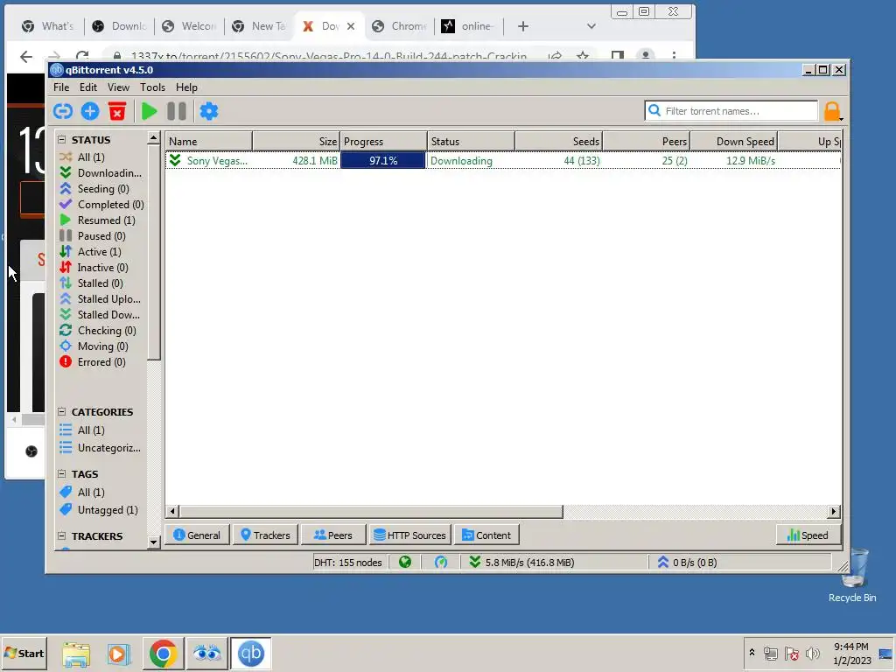Viewport: 896px width, 672px height.
Task: Select Resumed (1) filter
Action: (x=97, y=220)
